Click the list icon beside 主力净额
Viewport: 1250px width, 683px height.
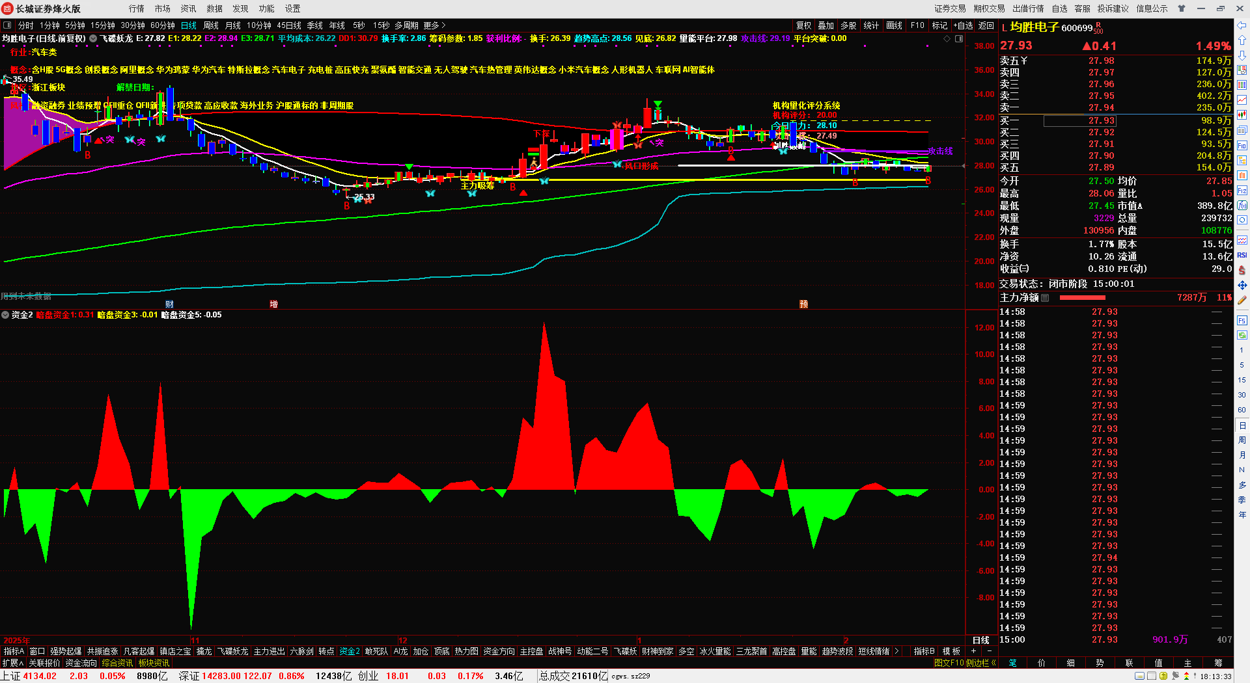pyautogui.click(x=1045, y=298)
